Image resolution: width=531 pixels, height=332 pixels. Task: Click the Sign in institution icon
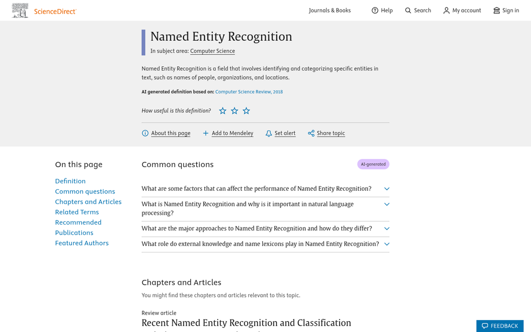(497, 11)
